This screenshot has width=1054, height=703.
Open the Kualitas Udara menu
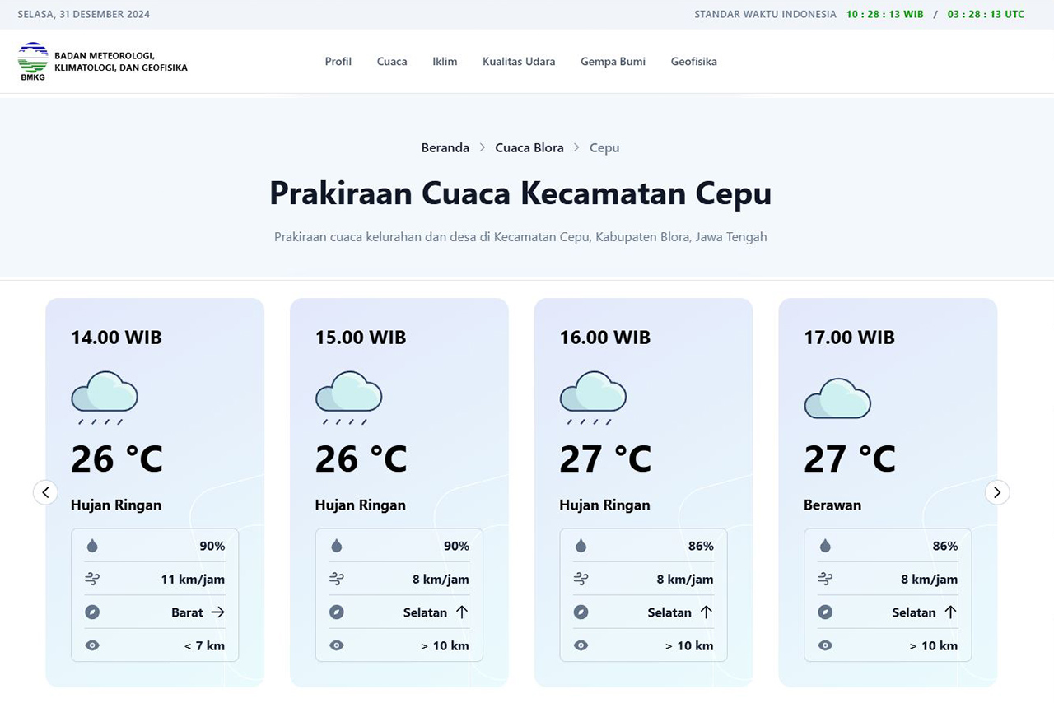[519, 62]
